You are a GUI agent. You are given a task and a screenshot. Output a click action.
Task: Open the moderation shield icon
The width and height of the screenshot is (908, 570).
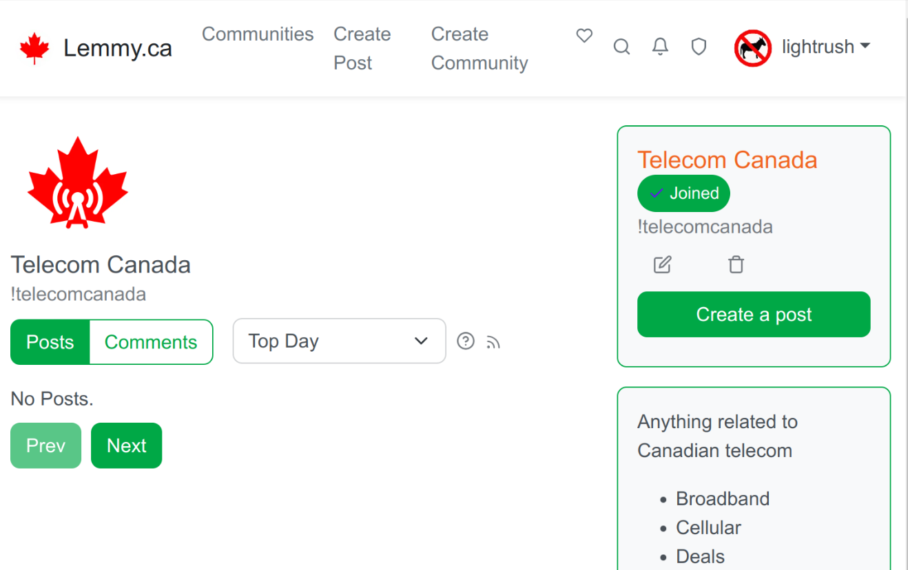pyautogui.click(x=699, y=46)
